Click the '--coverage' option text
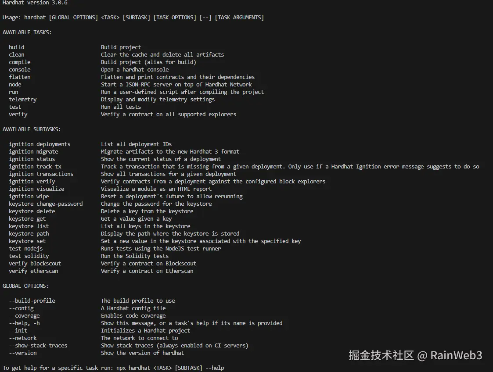This screenshot has width=493, height=372. point(24,315)
